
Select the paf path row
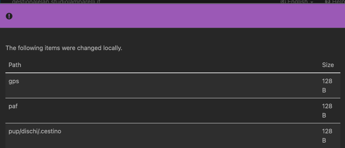(x=173, y=111)
